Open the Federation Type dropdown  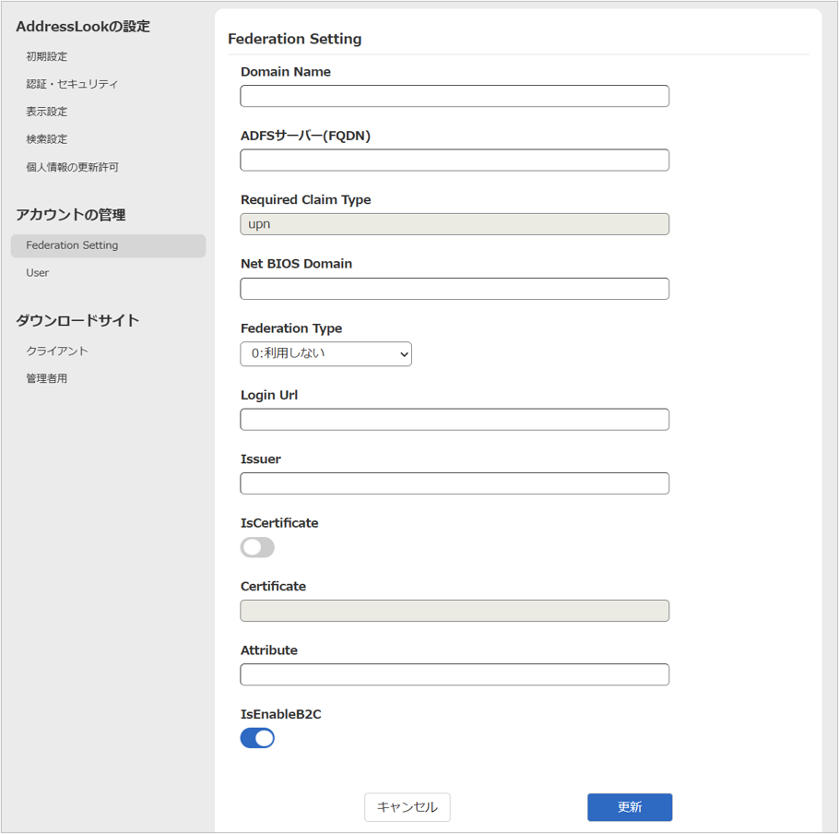pos(325,353)
